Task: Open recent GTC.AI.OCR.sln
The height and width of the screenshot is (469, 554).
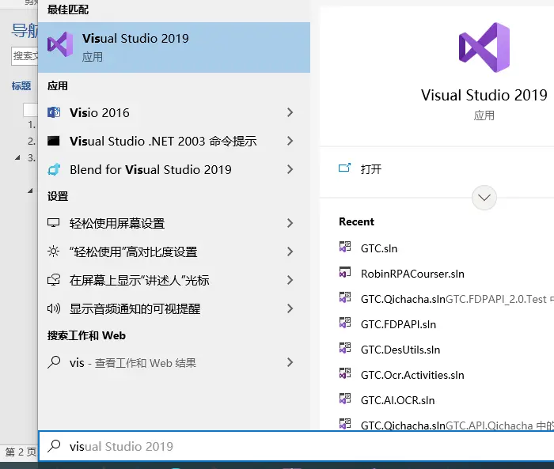Action: pos(397,400)
